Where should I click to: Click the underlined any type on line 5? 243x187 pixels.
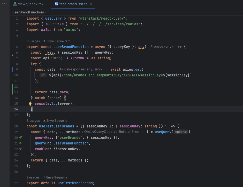coord(141,47)
